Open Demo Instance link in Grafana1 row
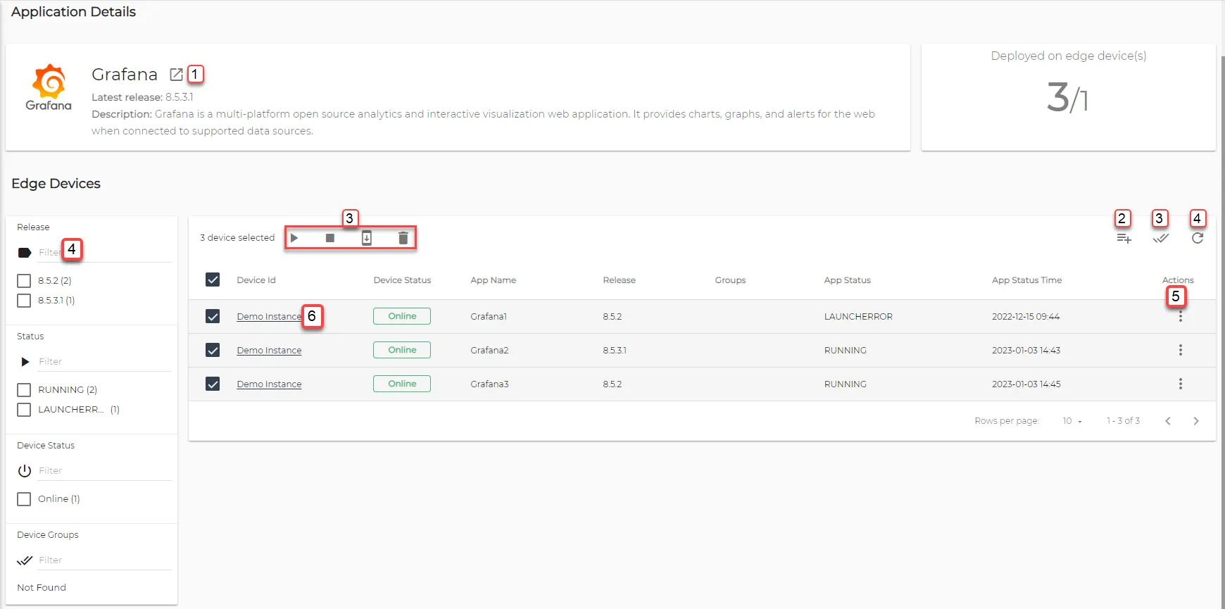The width and height of the screenshot is (1225, 609). (269, 317)
